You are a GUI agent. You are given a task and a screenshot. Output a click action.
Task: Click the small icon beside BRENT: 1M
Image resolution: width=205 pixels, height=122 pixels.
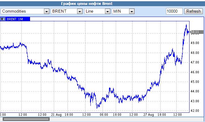2,19
